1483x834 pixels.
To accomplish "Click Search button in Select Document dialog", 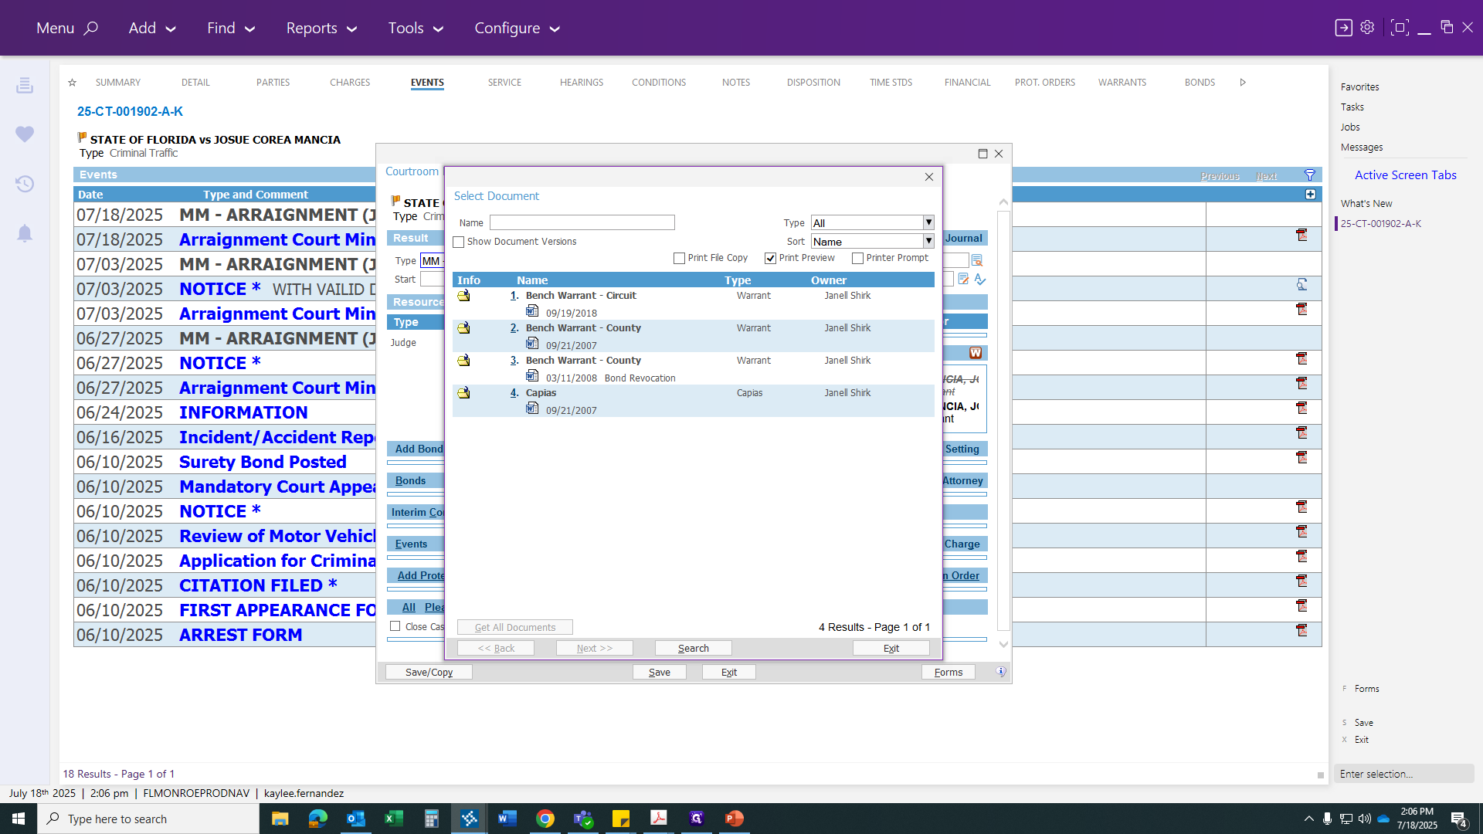I will 693,648.
